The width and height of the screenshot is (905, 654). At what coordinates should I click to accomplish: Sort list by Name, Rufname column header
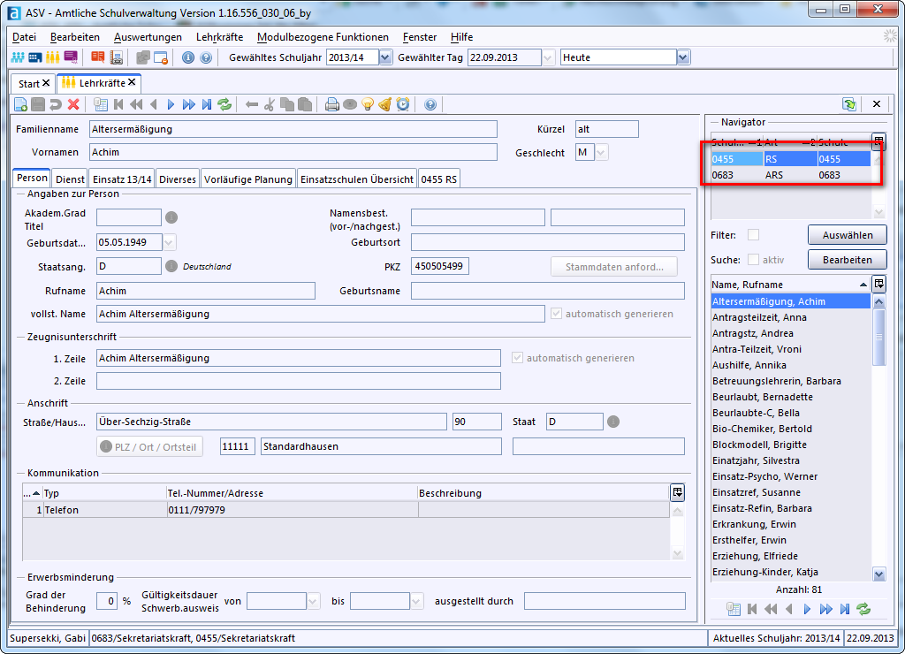791,285
